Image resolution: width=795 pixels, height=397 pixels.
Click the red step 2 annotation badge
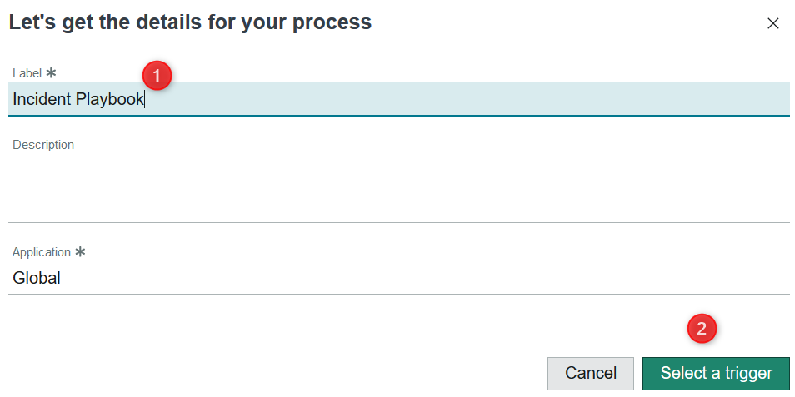click(x=702, y=329)
